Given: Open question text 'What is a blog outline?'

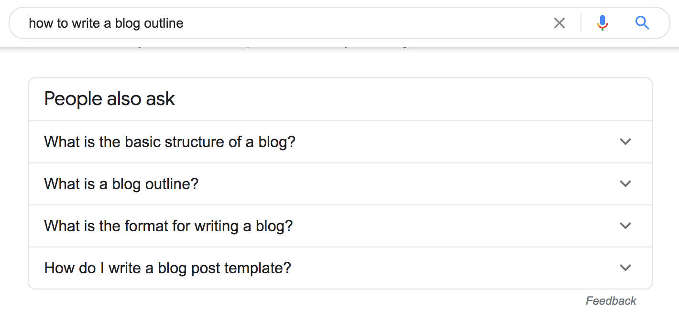Looking at the screenshot, I should (x=121, y=184).
